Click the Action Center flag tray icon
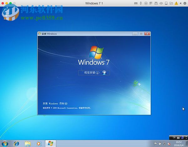 point(155,144)
